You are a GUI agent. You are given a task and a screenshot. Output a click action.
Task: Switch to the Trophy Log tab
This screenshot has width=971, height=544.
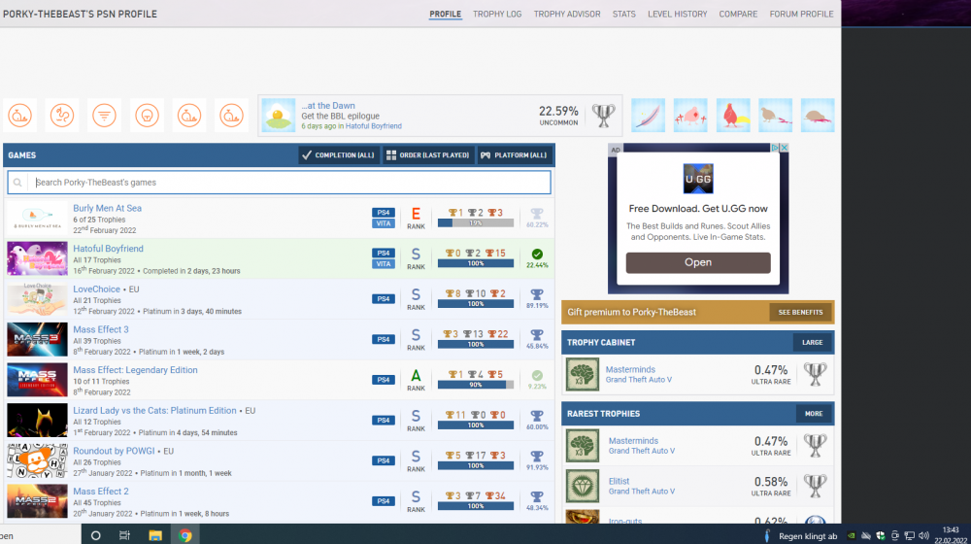(497, 15)
